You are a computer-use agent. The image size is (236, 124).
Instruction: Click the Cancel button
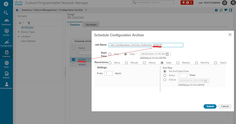225,106
